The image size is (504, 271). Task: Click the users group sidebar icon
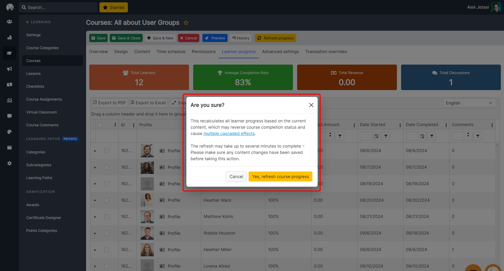9,22
